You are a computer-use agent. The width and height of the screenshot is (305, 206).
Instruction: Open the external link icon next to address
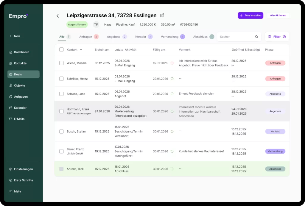click(162, 15)
